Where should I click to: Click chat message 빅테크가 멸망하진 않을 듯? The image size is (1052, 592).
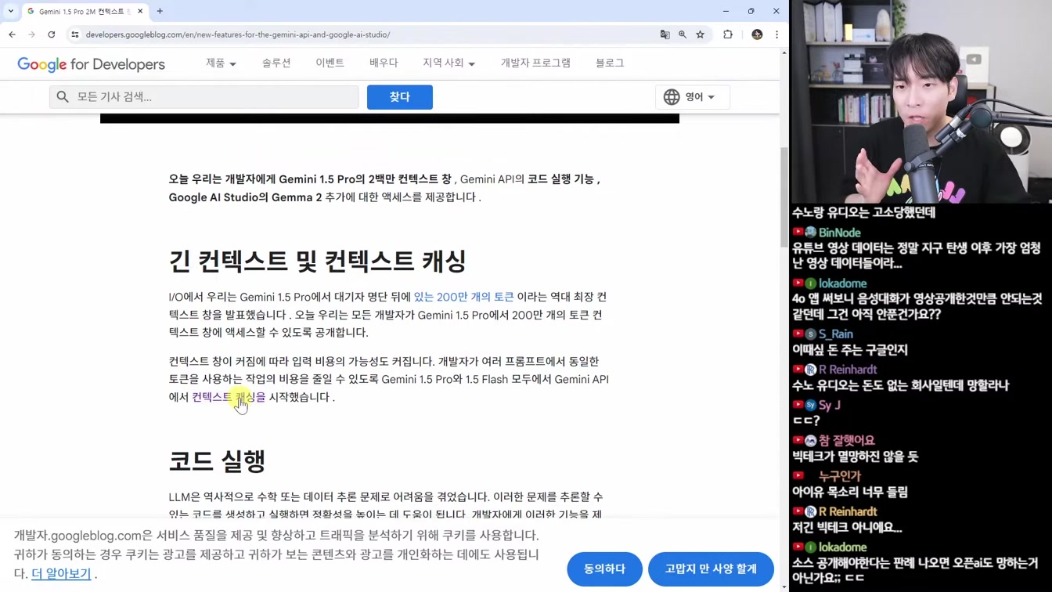855,457
